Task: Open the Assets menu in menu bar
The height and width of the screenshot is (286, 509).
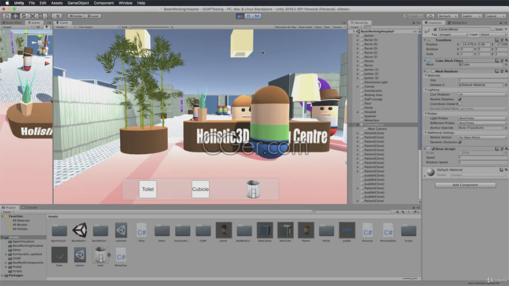Action: (x=57, y=3)
